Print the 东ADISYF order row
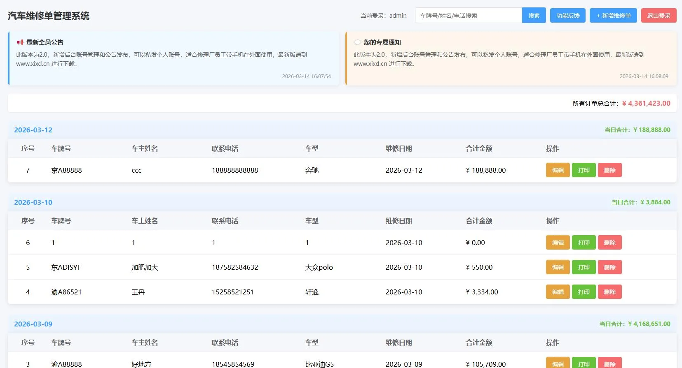The width and height of the screenshot is (682, 368). (584, 267)
